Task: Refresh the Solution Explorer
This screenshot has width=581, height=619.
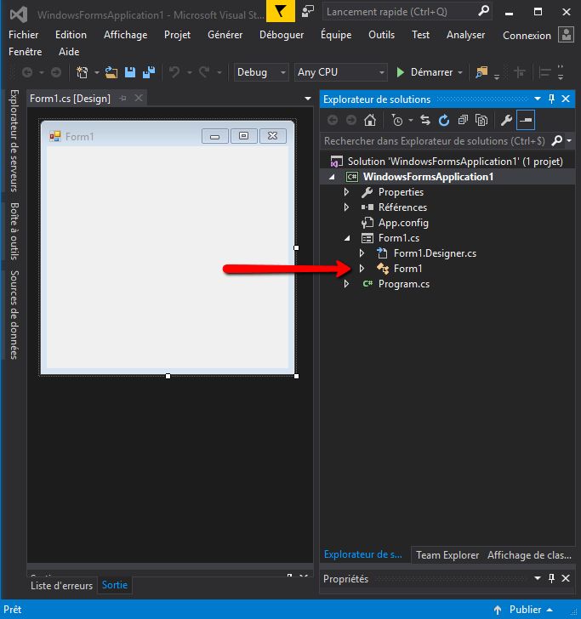Action: pyautogui.click(x=444, y=120)
